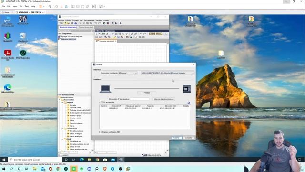Click the laptop computer image in Interfaz dialog

tap(105, 89)
